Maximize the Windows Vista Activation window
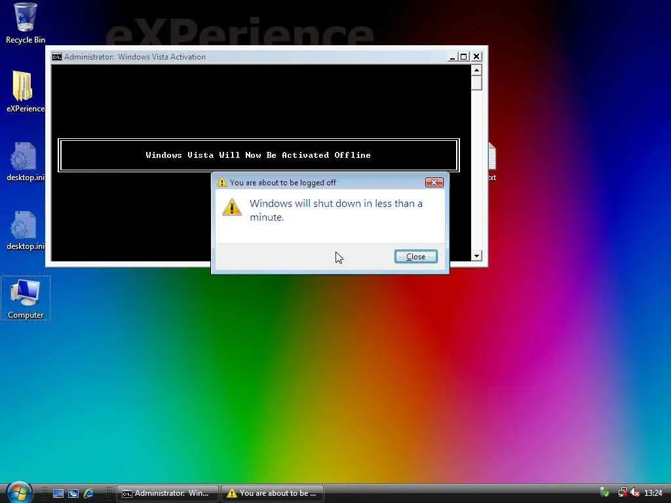Viewport: 671px width, 503px height. 464,57
